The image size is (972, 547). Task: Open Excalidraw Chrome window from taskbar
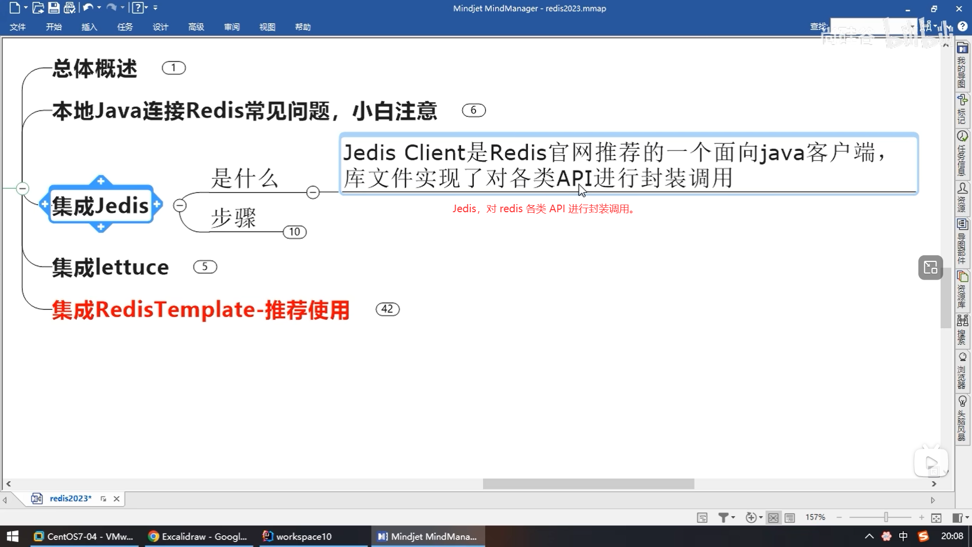tap(198, 536)
